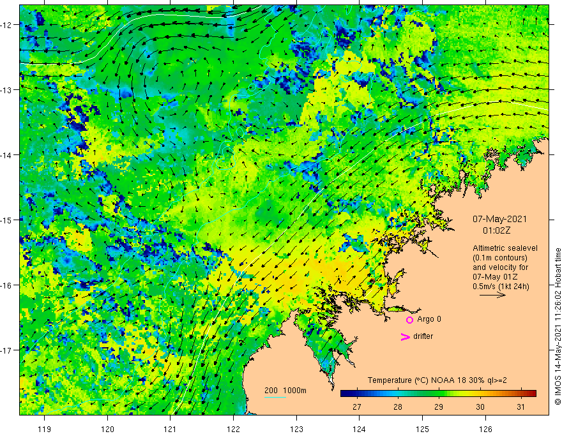Click latitude label -13 on y-axis
This screenshot has width=562, height=434.
coord(6,90)
